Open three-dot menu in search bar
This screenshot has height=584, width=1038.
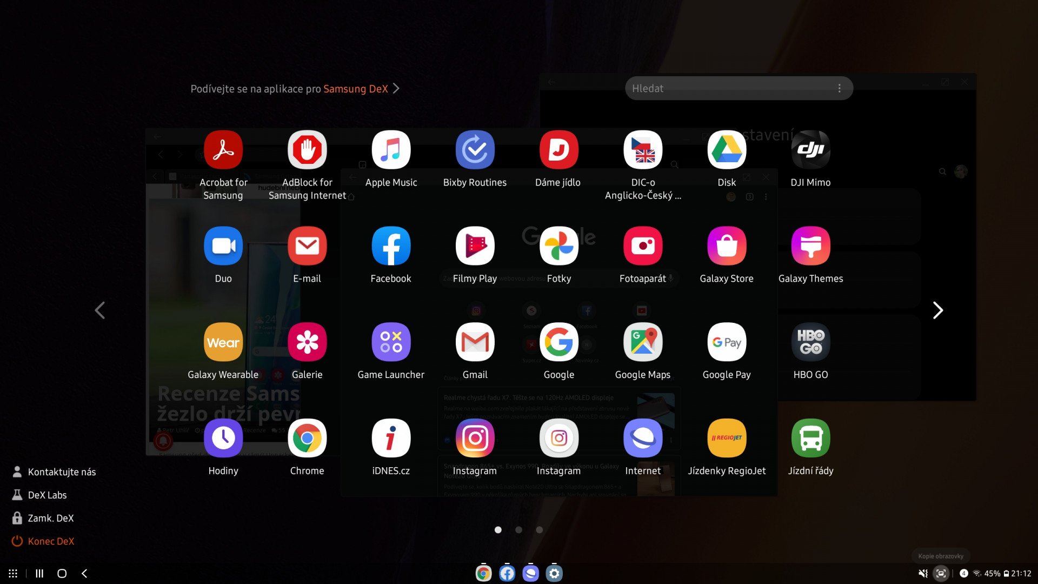click(x=839, y=88)
